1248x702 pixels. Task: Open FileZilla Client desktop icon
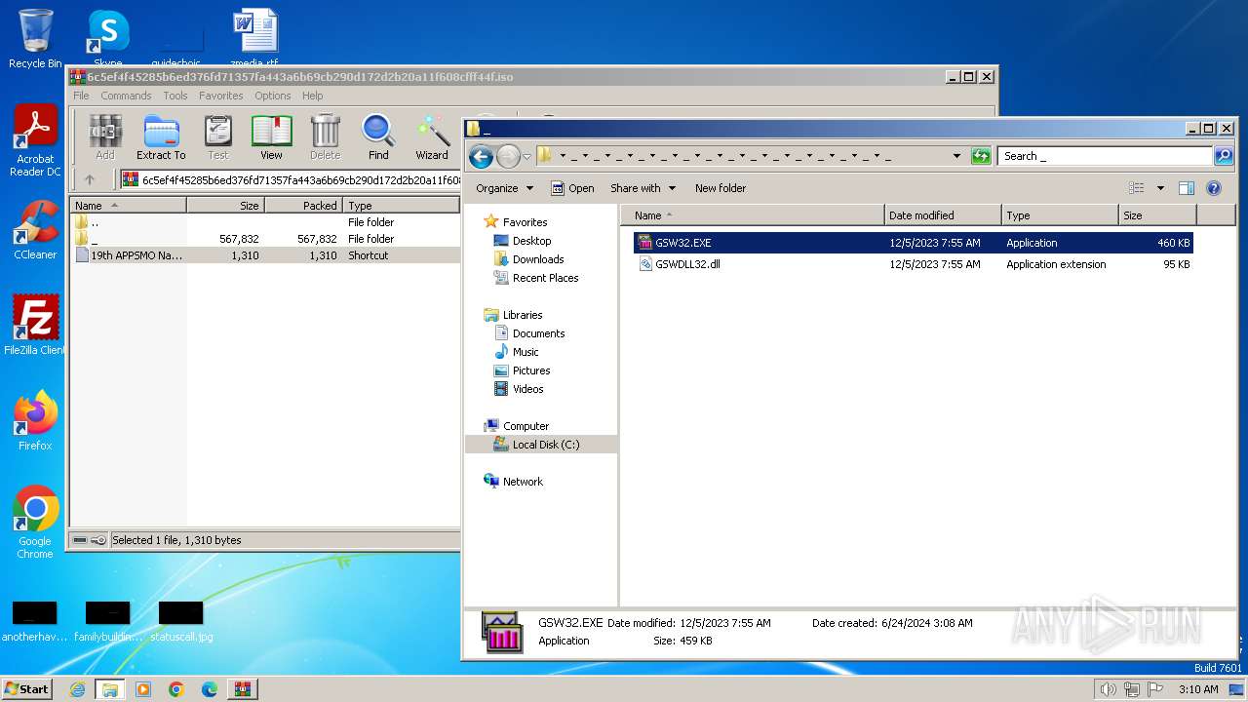coord(35,325)
